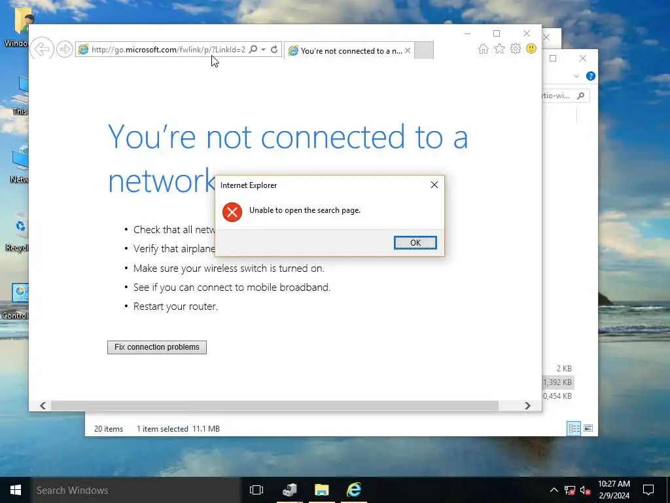Viewport: 670px width, 503px height.
Task: Click the go.microsoft.com address bar field
Action: point(168,50)
